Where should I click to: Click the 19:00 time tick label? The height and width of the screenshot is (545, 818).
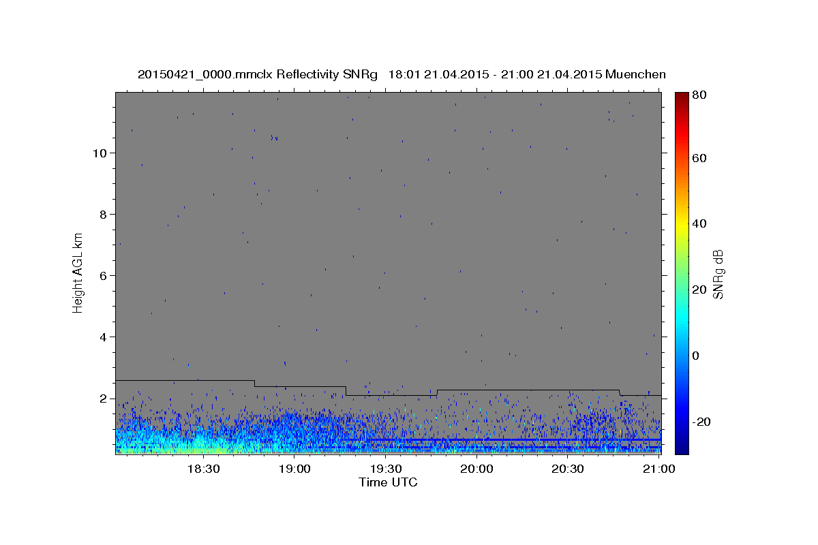[x=294, y=469]
